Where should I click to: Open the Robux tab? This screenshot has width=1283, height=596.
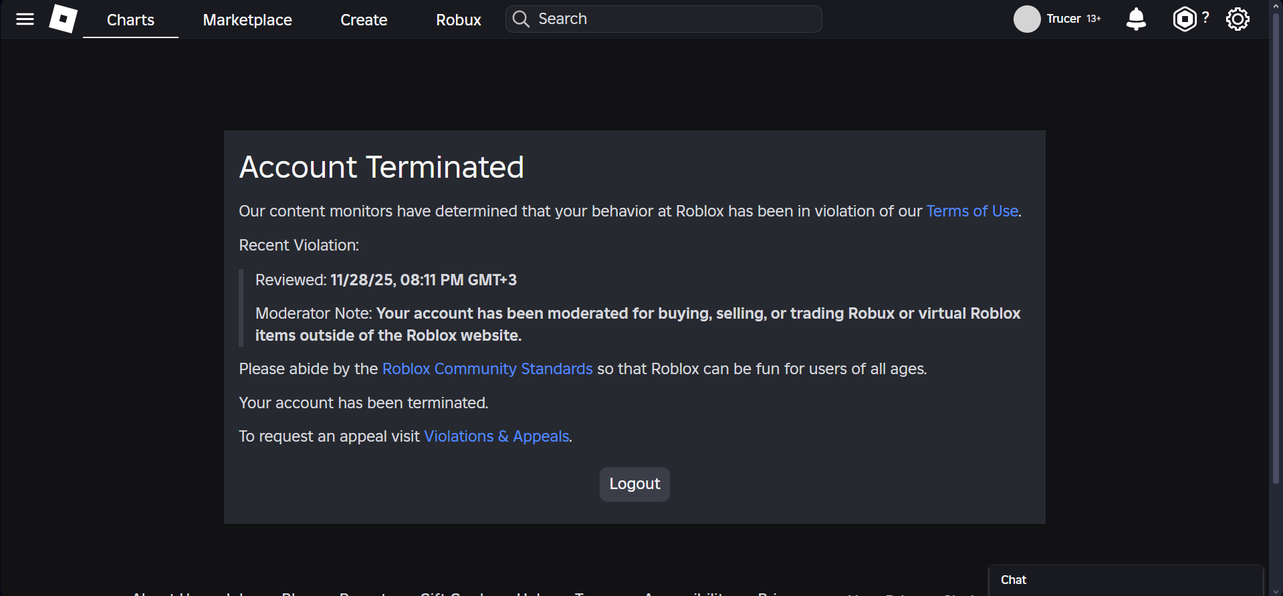click(x=459, y=19)
